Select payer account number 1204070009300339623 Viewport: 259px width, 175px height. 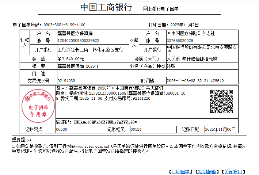[78, 40]
